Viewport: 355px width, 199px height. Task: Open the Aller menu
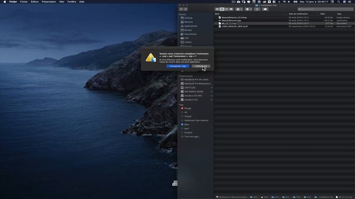tap(62, 2)
